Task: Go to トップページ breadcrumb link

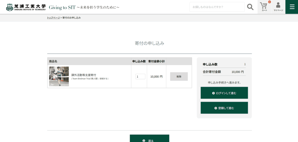Action: (54, 18)
